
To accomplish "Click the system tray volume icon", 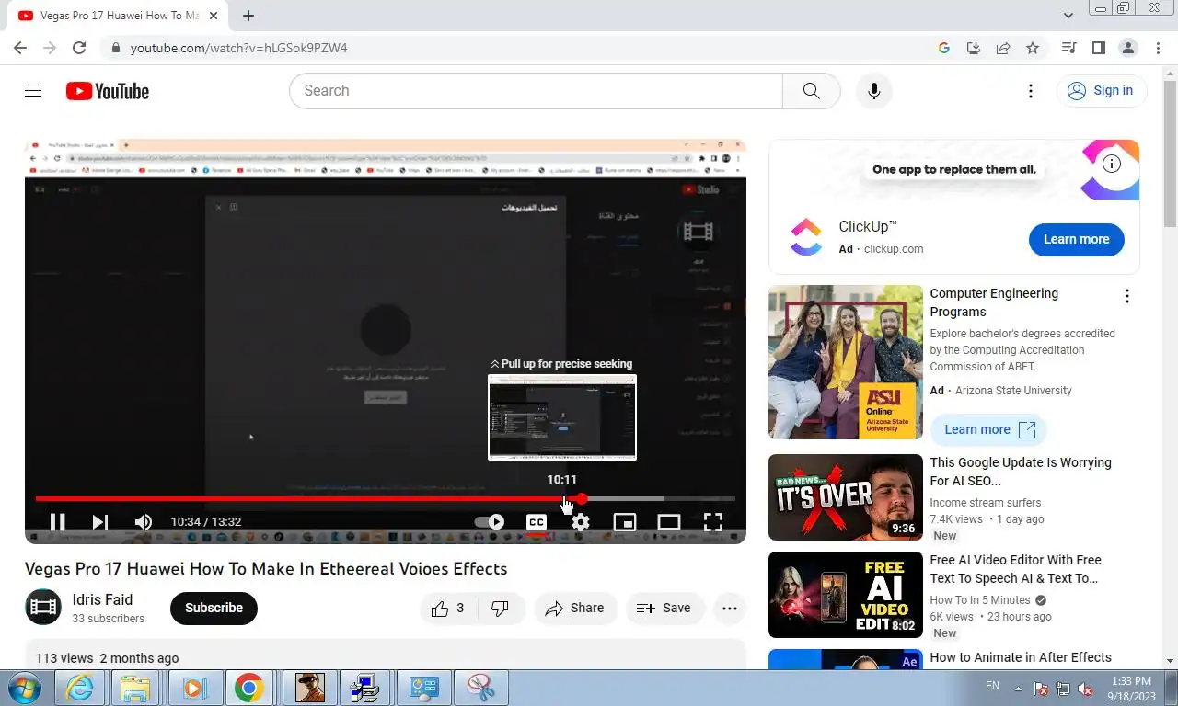I will tap(1084, 688).
